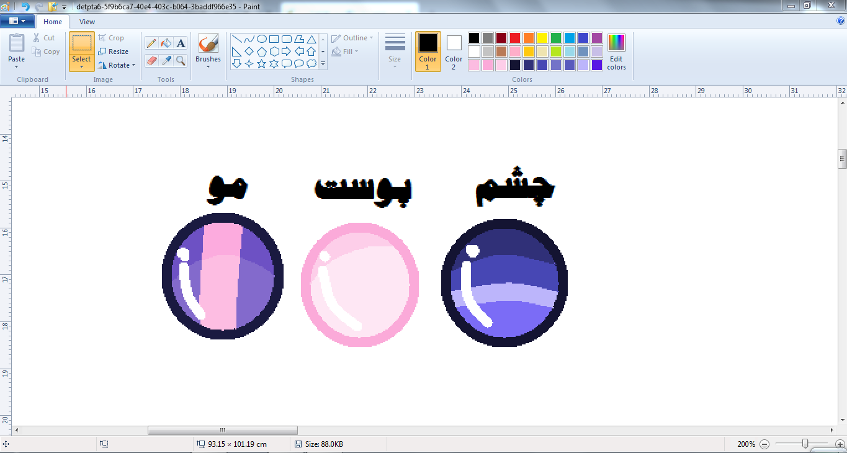Open Edit colors dialog
Screen dimensions: 847x453
616,51
